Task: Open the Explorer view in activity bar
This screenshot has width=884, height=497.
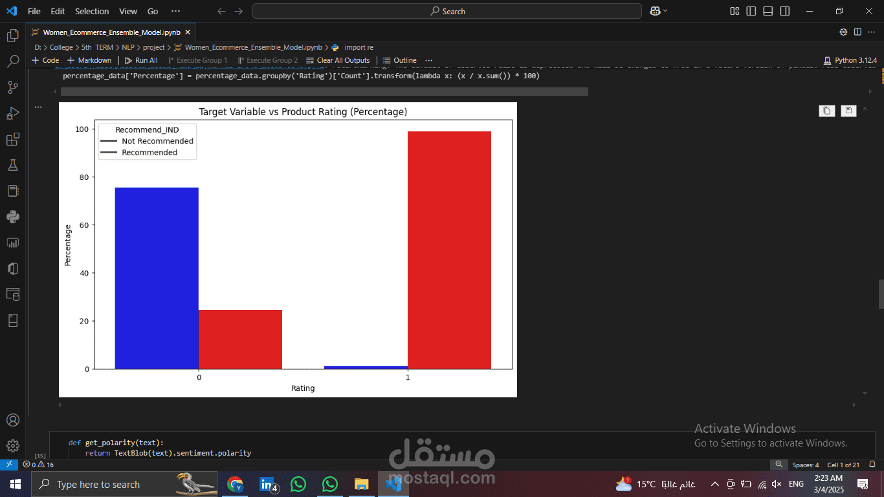Action: [x=12, y=36]
